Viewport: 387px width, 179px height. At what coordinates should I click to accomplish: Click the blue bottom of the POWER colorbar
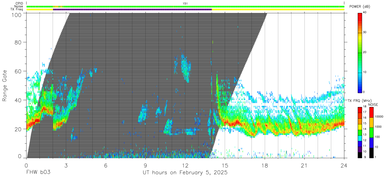tap(360, 90)
